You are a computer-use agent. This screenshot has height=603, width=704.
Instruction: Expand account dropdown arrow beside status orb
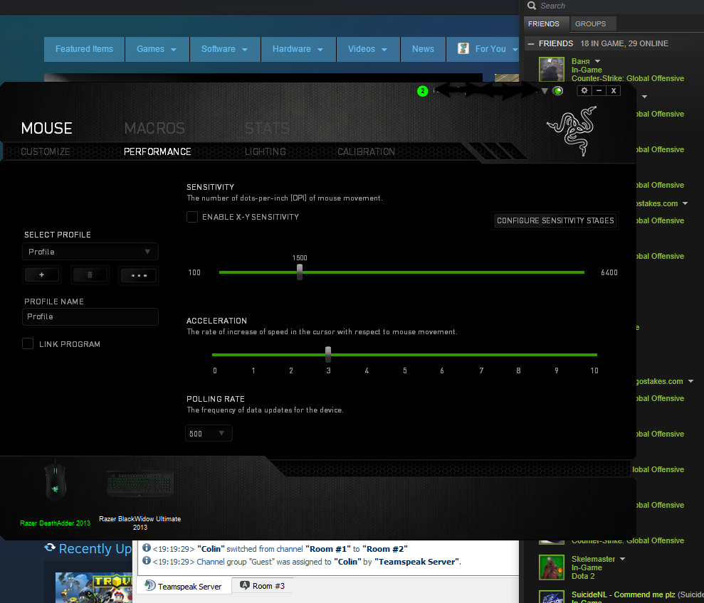545,91
